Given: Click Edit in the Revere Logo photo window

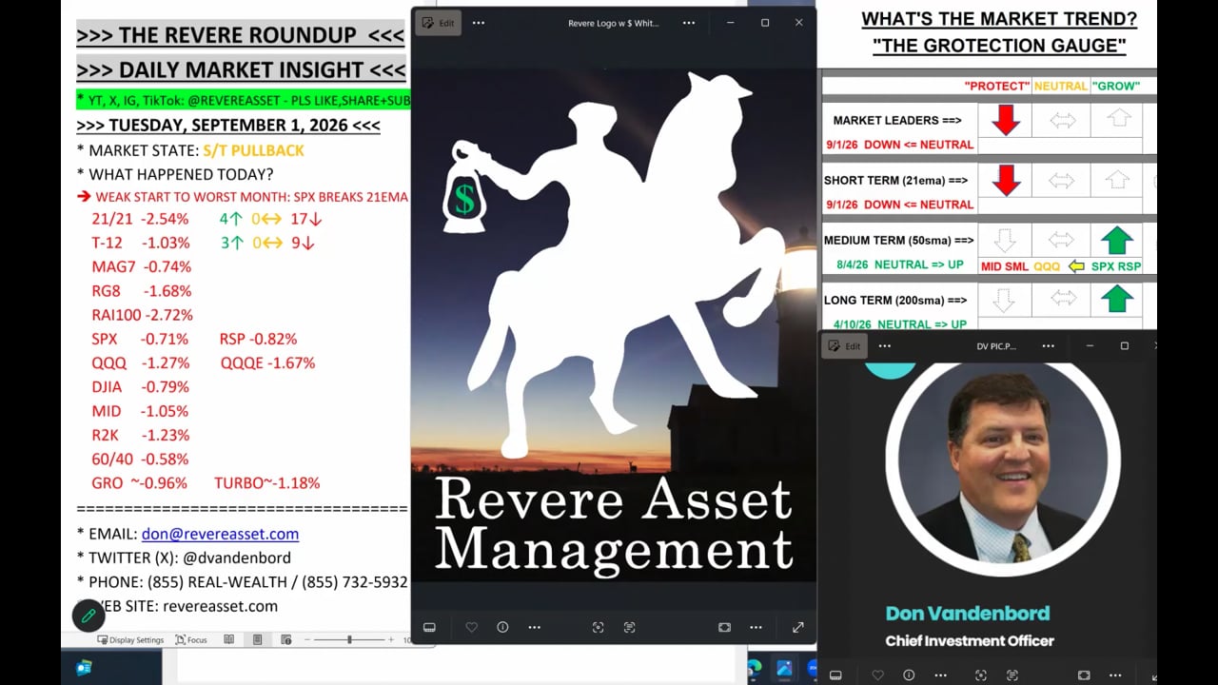Looking at the screenshot, I should [438, 23].
